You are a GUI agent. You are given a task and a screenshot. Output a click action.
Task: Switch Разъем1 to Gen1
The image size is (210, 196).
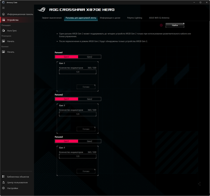(x=67, y=57)
